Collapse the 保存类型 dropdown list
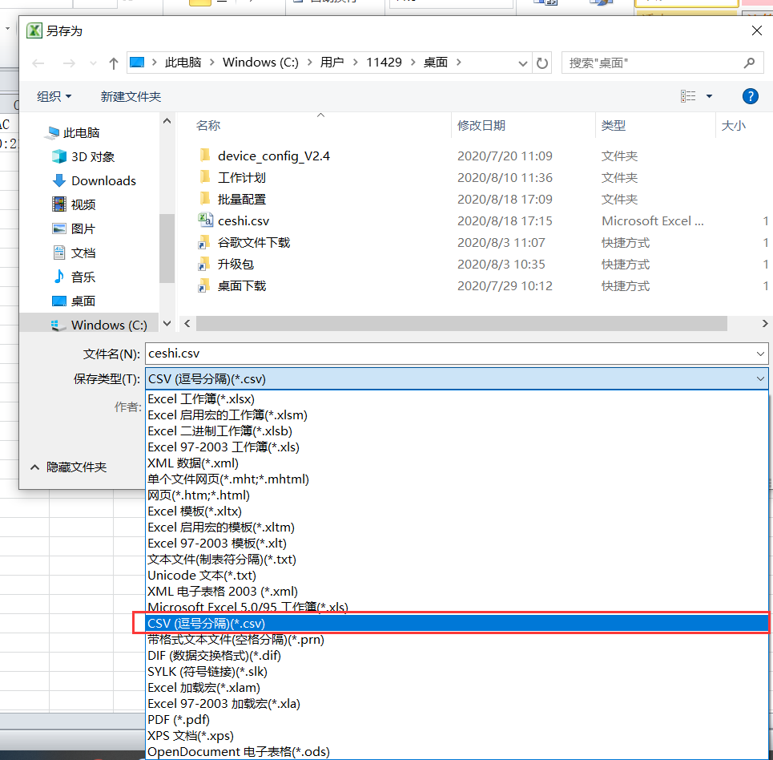 (x=759, y=379)
